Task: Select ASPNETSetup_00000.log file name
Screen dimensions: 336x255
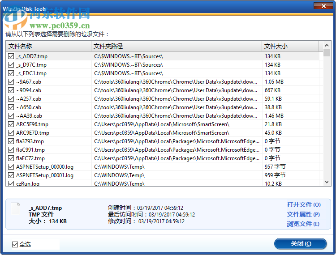Action: coord(44,167)
